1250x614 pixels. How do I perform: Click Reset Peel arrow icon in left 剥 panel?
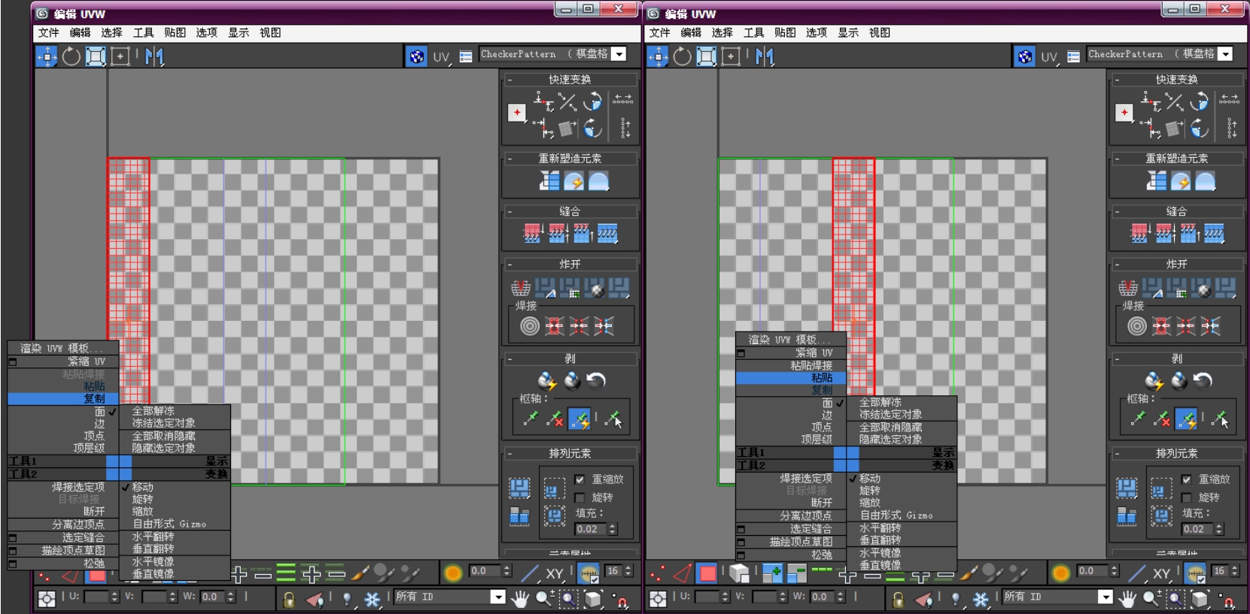[596, 381]
